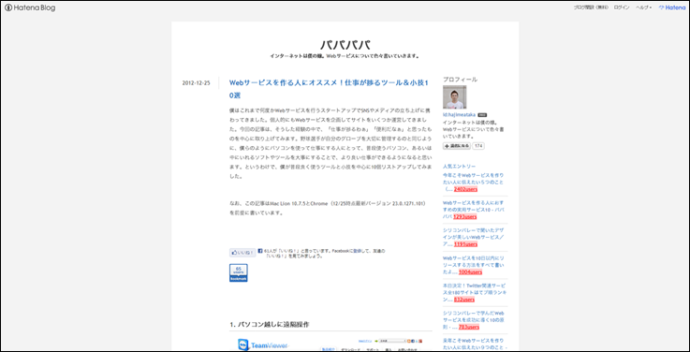Click the 1293users bookmark count
This screenshot has width=690, height=352.
point(465,217)
